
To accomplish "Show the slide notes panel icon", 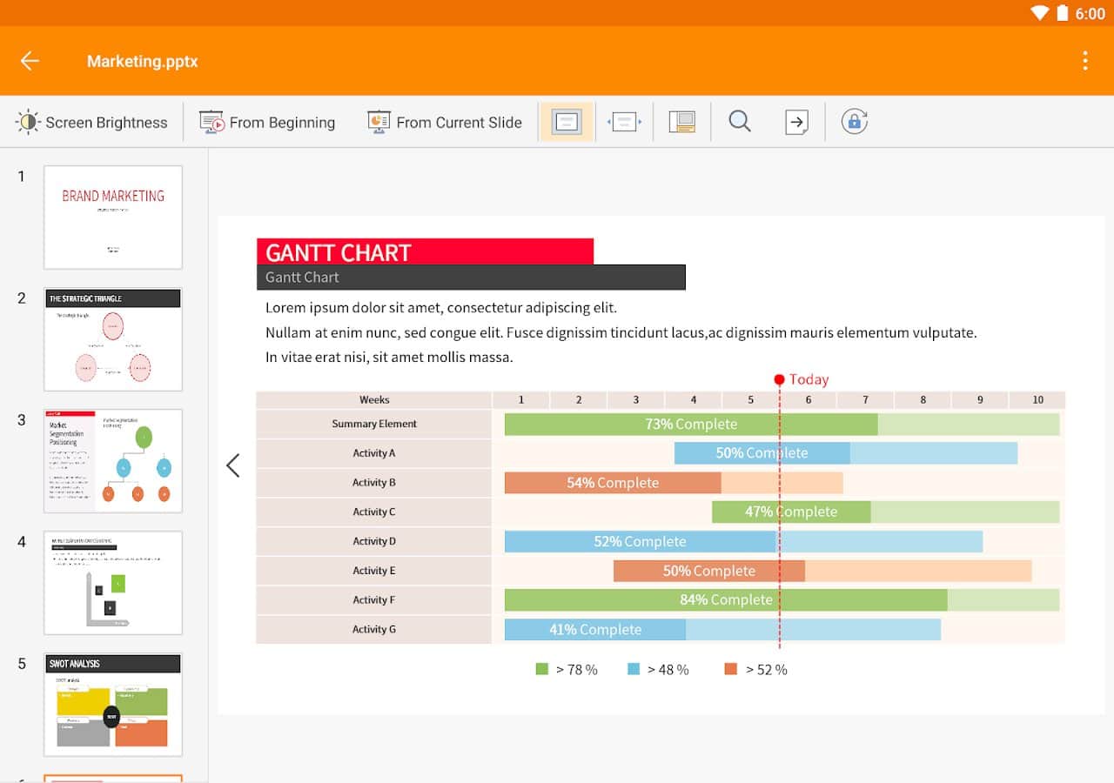I will tap(682, 122).
